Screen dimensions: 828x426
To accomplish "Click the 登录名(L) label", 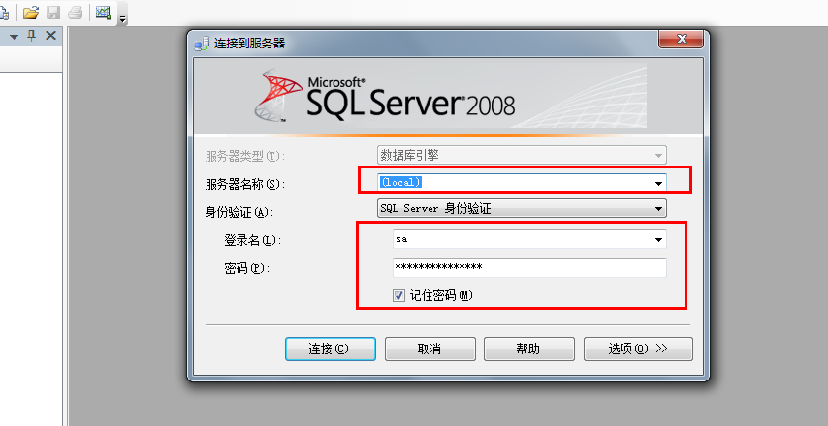I will pyautogui.click(x=252, y=240).
